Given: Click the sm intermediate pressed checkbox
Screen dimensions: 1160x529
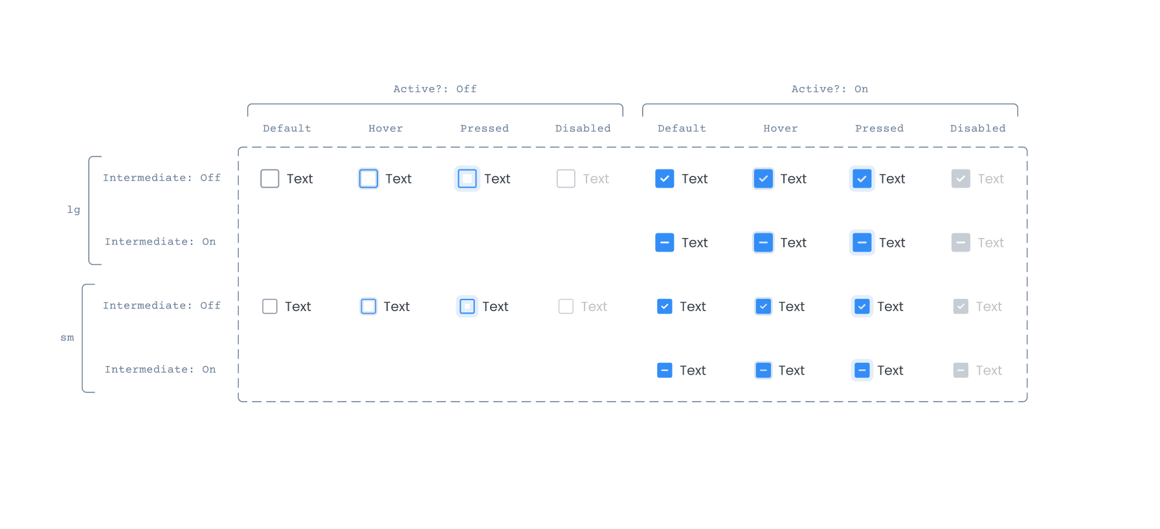Looking at the screenshot, I should coord(862,370).
